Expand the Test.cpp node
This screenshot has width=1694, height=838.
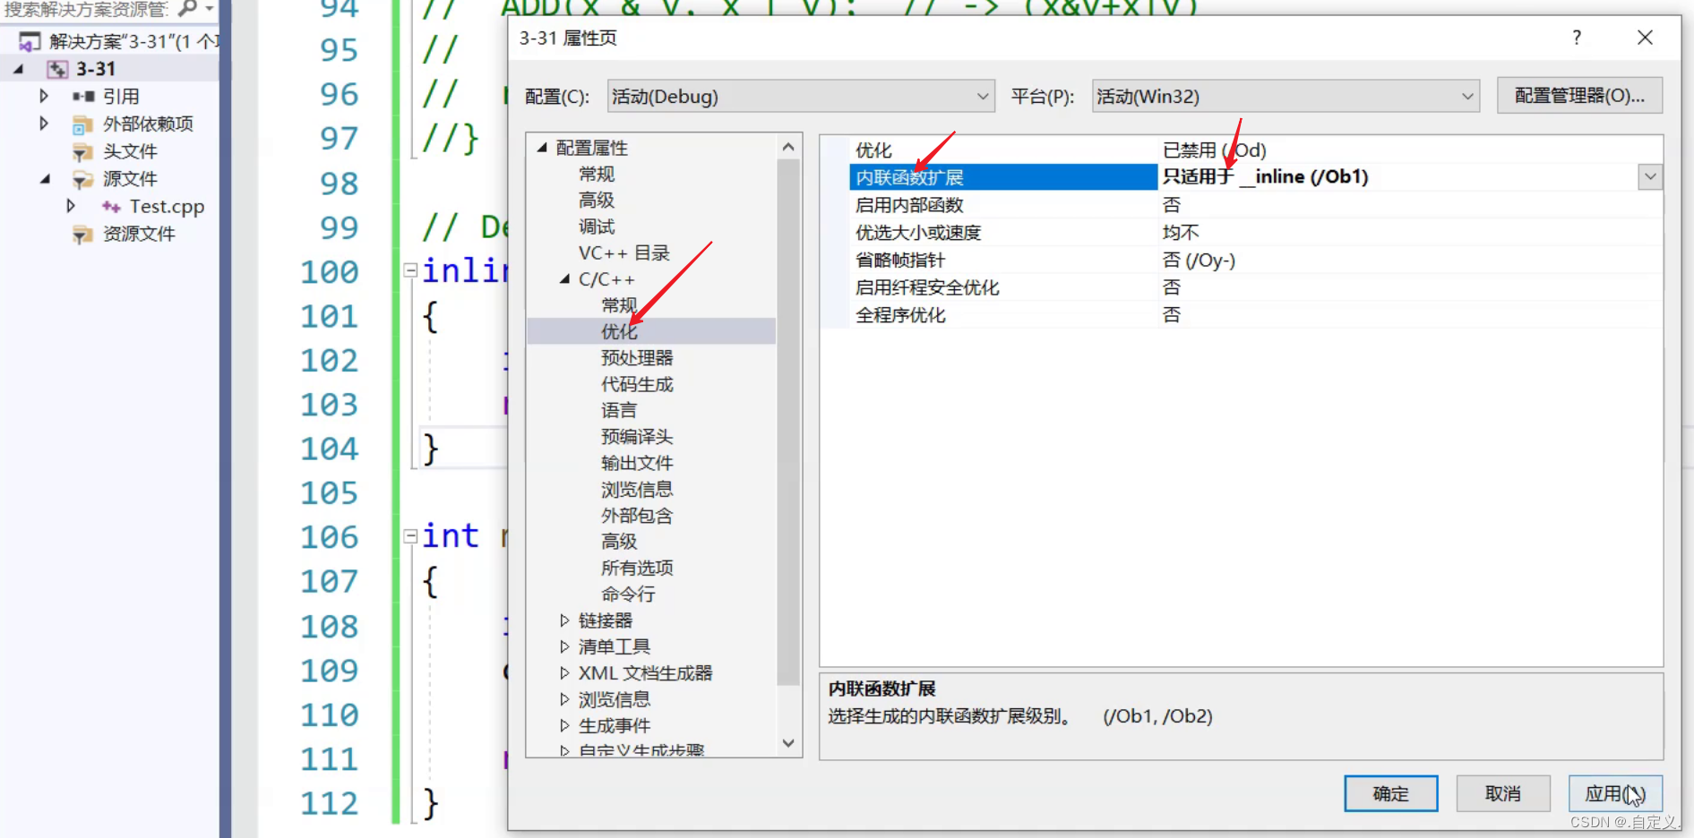click(x=71, y=206)
